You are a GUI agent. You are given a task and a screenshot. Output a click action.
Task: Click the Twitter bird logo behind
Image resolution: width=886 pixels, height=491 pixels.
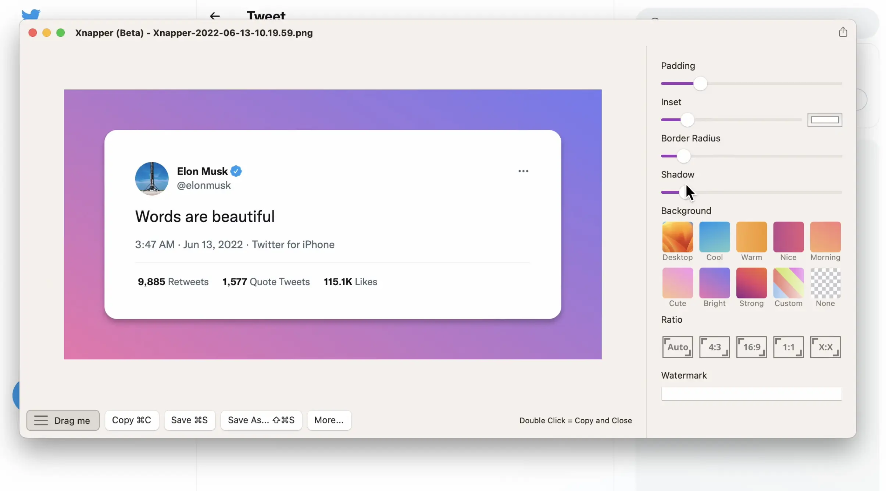click(31, 14)
